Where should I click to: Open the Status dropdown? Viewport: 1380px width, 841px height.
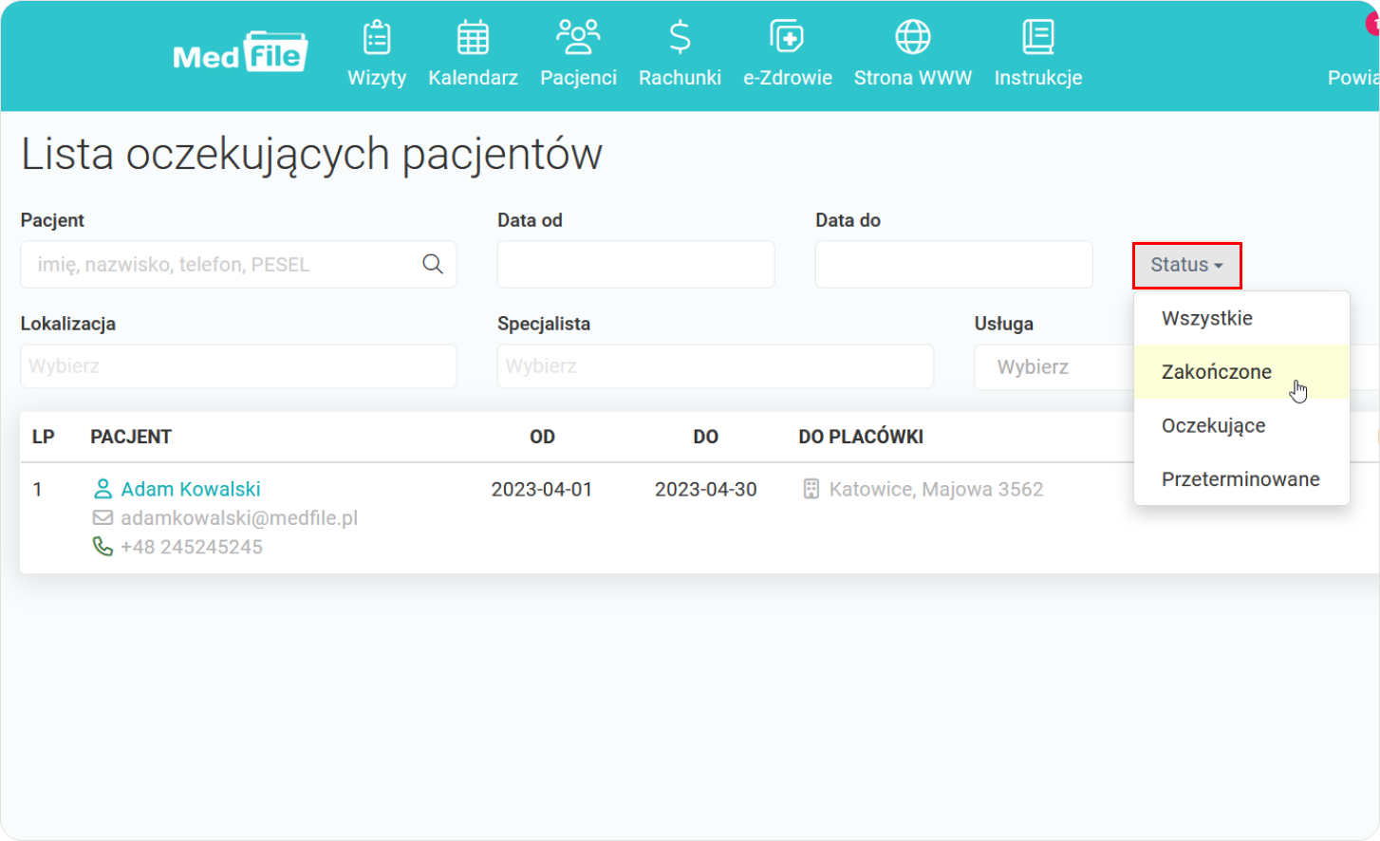(1186, 265)
